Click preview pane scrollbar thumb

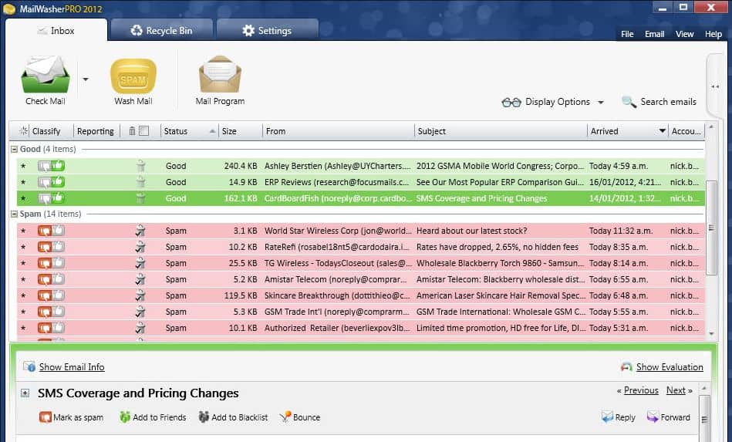tap(704, 419)
